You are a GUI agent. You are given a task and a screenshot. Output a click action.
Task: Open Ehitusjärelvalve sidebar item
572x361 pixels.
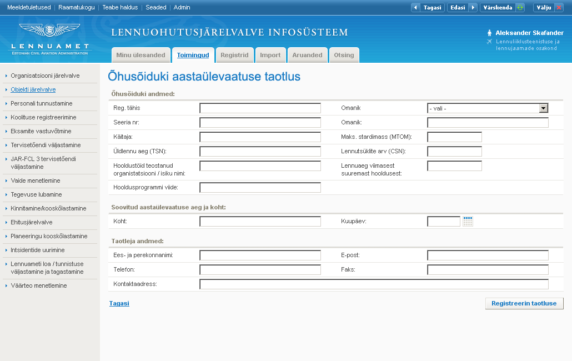tap(31, 223)
